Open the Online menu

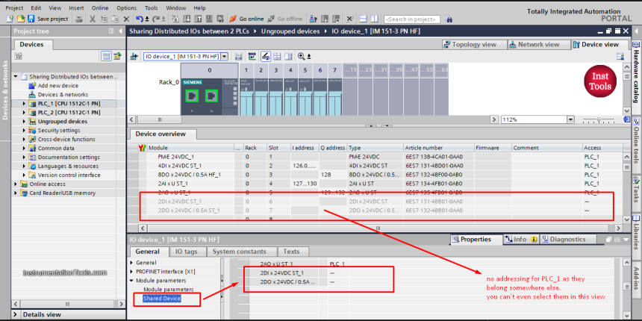coord(100,7)
